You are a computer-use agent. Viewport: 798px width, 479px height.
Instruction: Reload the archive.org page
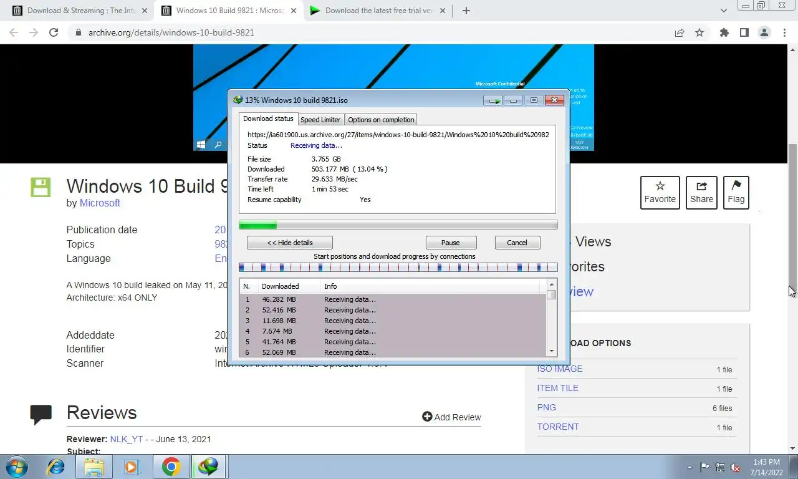[x=54, y=32]
